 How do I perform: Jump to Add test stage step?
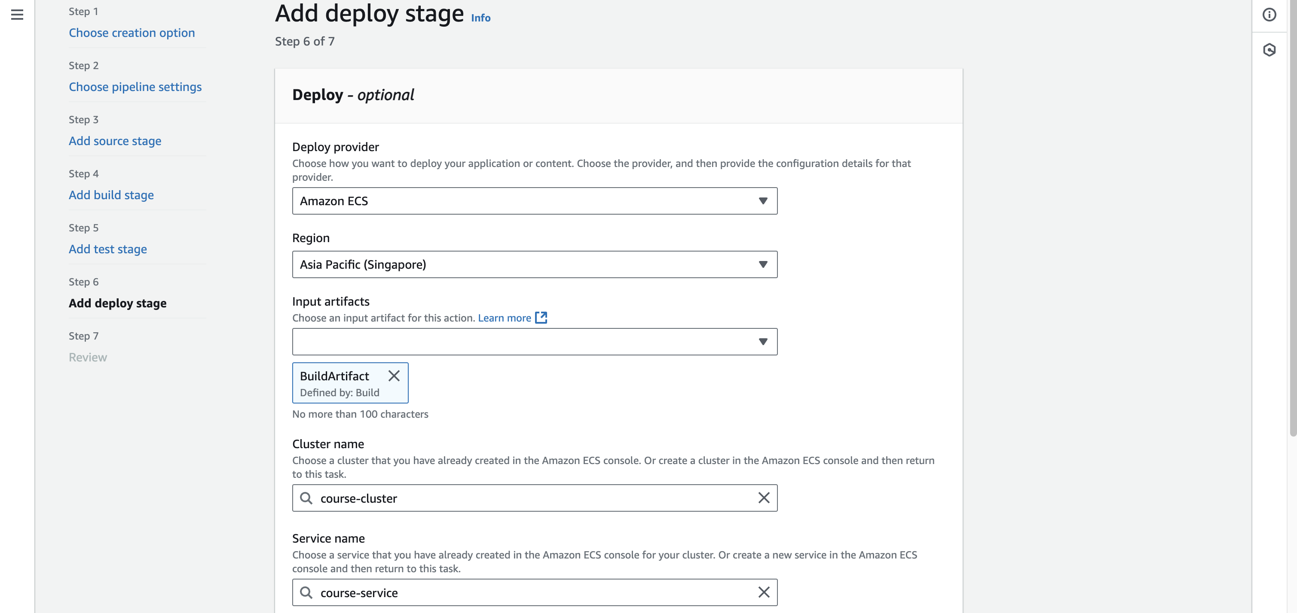pyautogui.click(x=108, y=249)
